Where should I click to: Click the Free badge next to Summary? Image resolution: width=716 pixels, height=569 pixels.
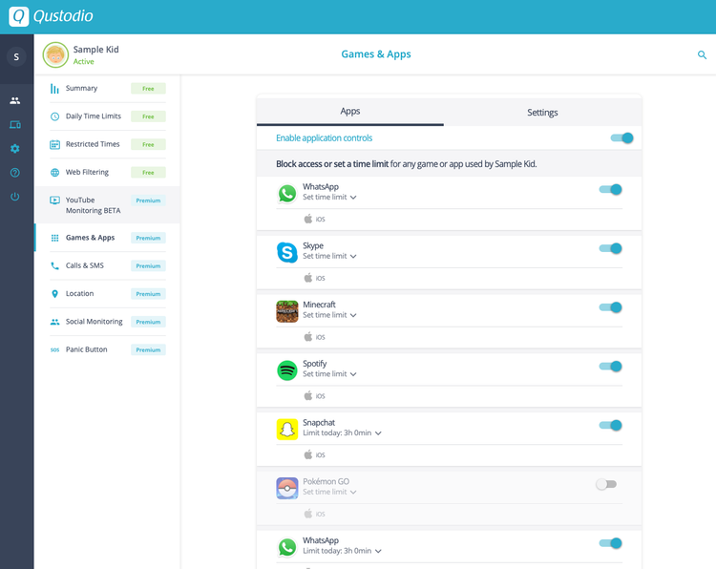(148, 89)
